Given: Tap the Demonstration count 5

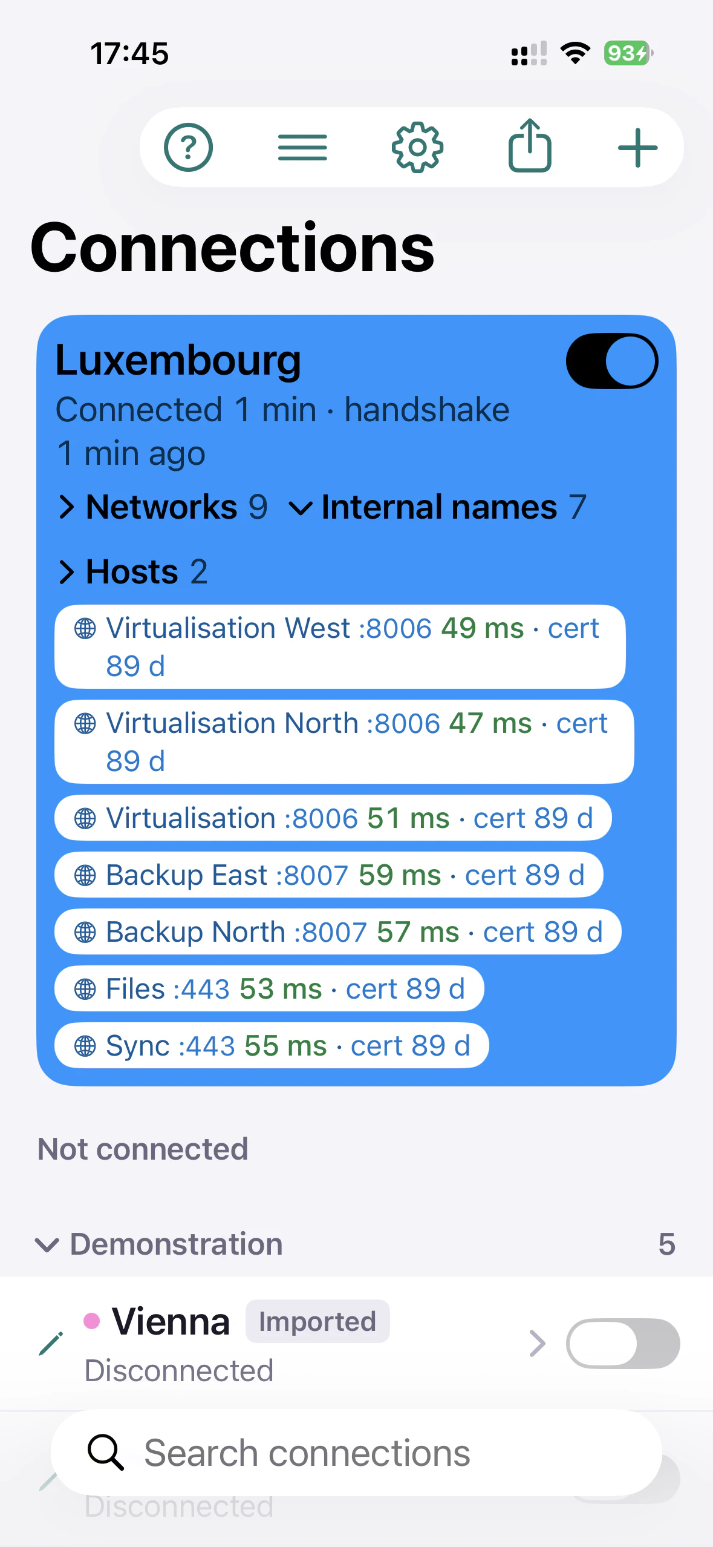Looking at the screenshot, I should coord(666,1244).
